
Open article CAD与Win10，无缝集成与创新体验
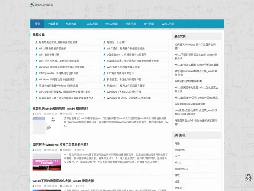(x=59, y=73)
